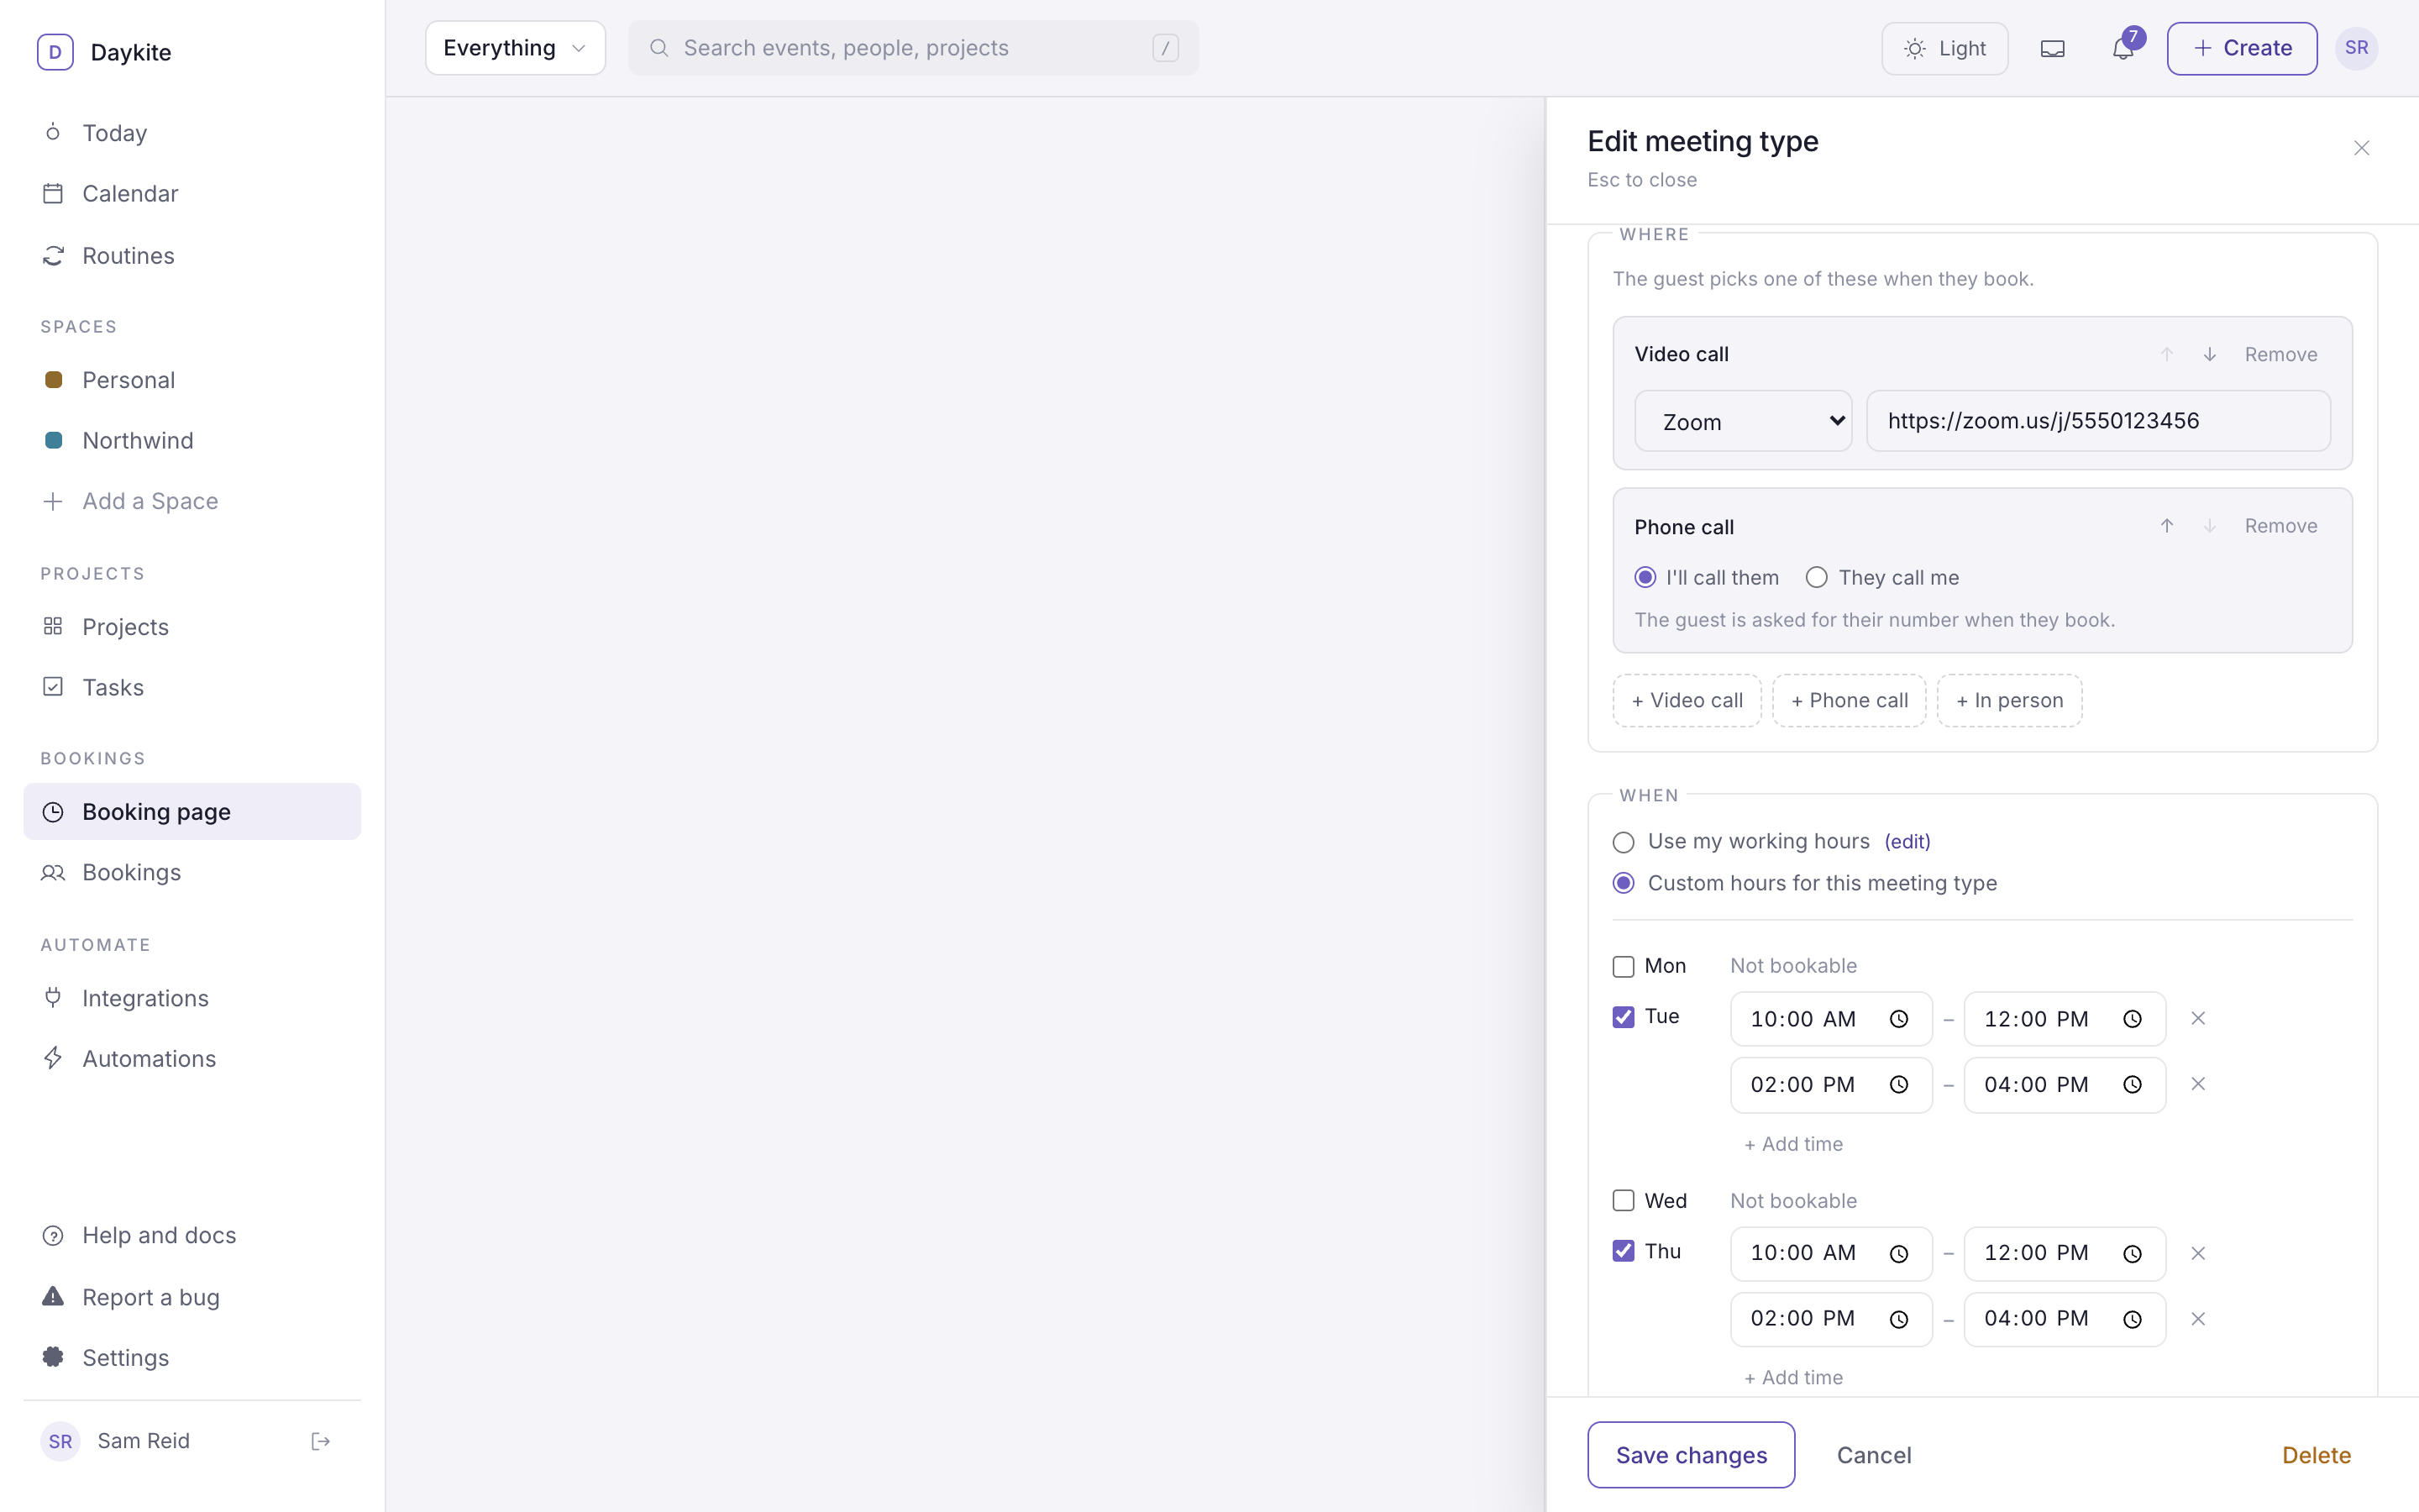Remove Tue 02:00 PM time range
The image size is (2419, 1512).
(2197, 1084)
